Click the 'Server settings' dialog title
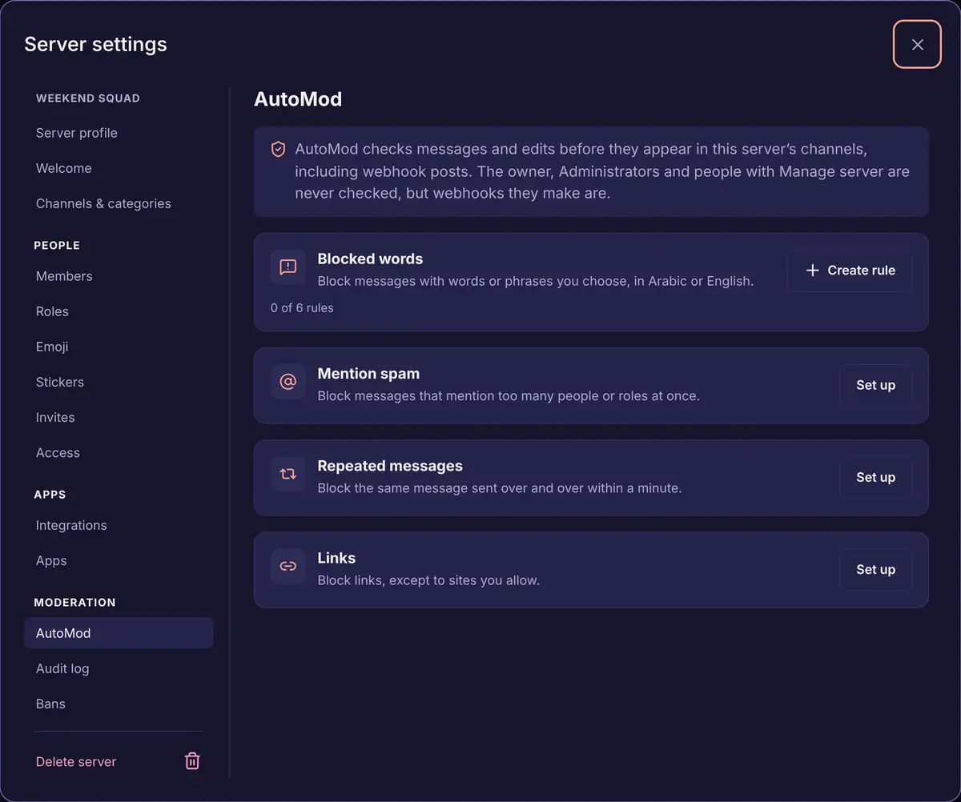 pyautogui.click(x=95, y=44)
